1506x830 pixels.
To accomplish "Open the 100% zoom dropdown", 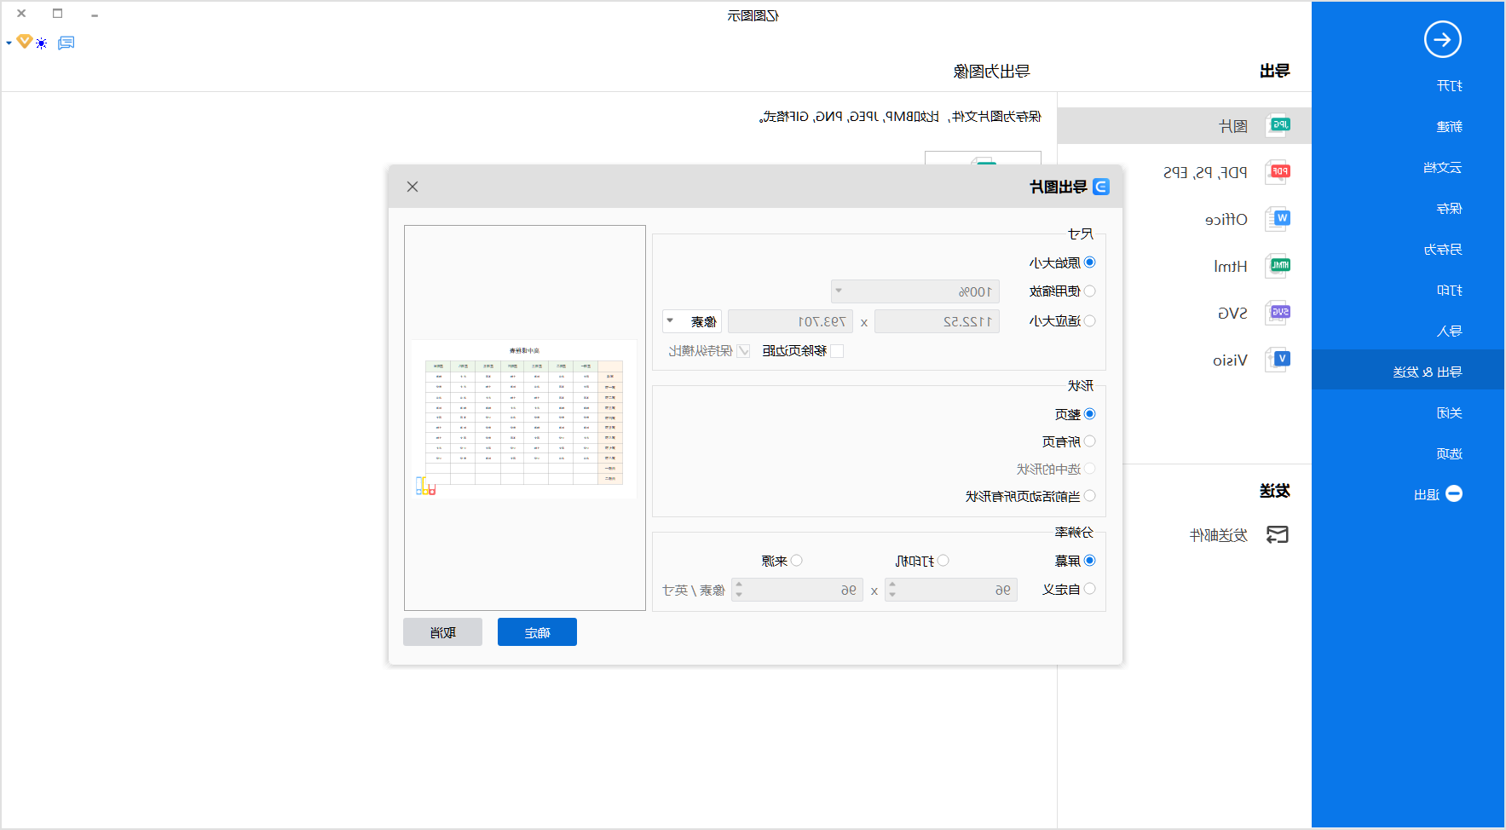I will 915,291.
